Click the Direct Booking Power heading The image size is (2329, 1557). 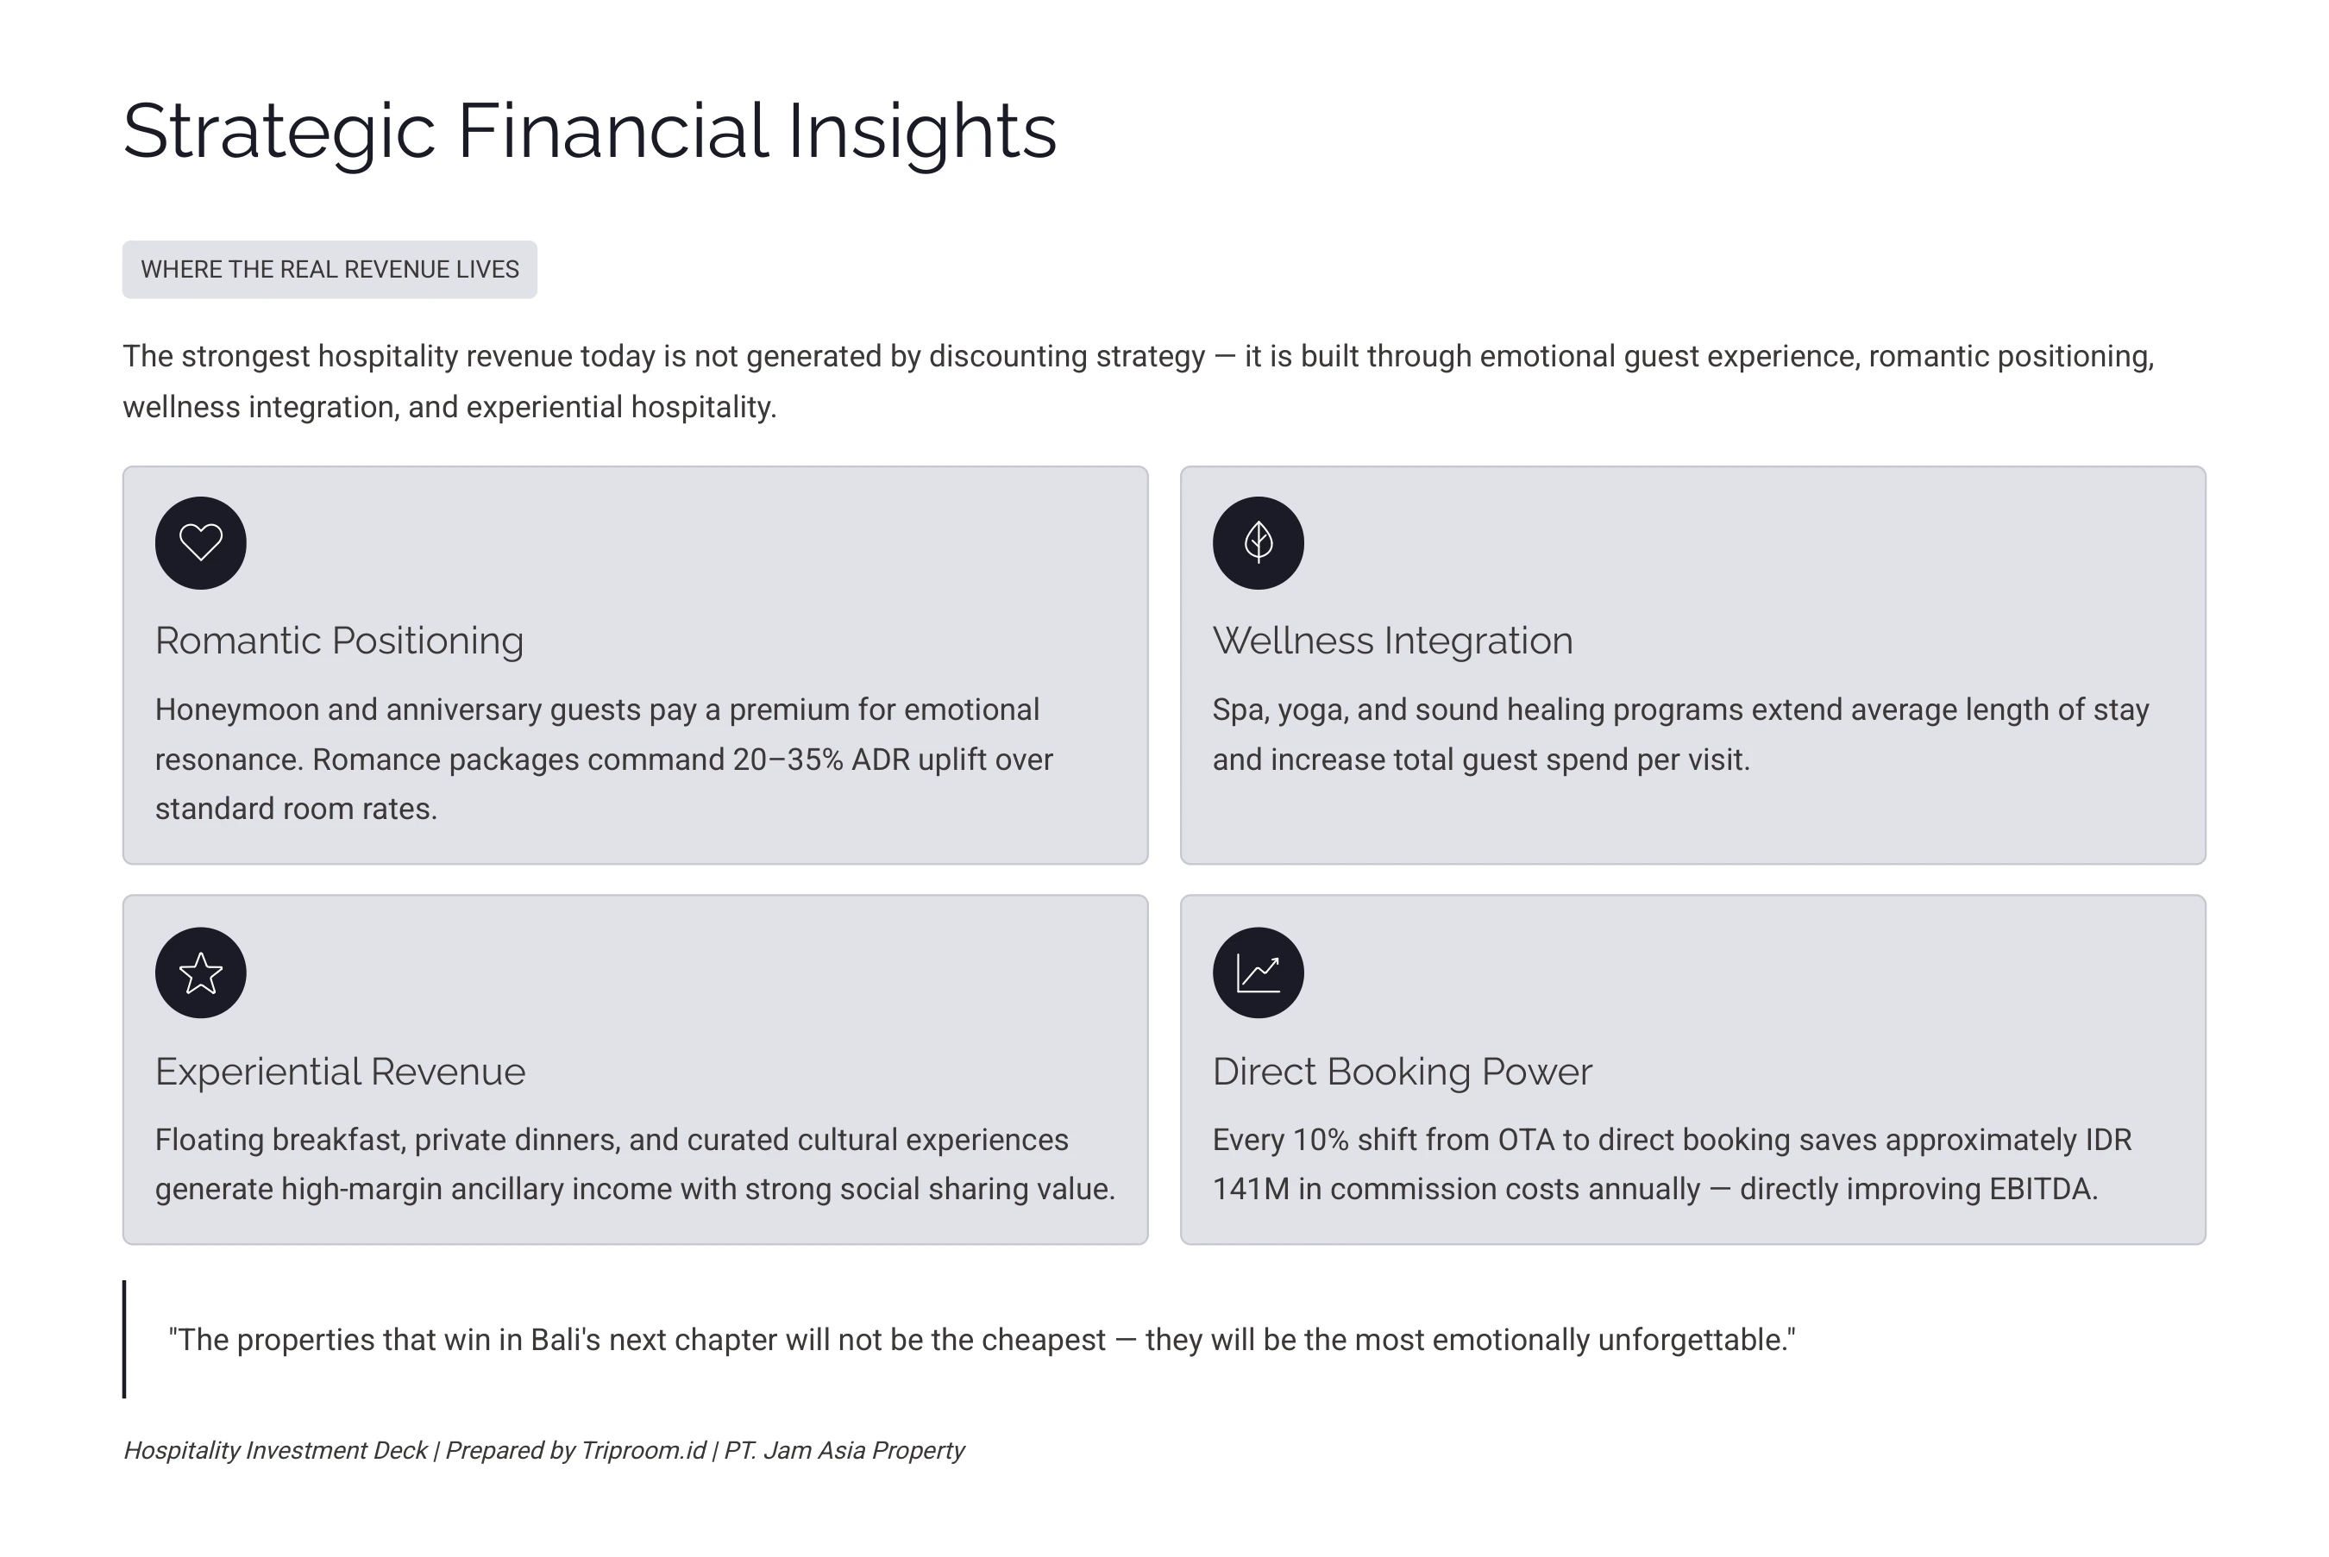click(1402, 1072)
